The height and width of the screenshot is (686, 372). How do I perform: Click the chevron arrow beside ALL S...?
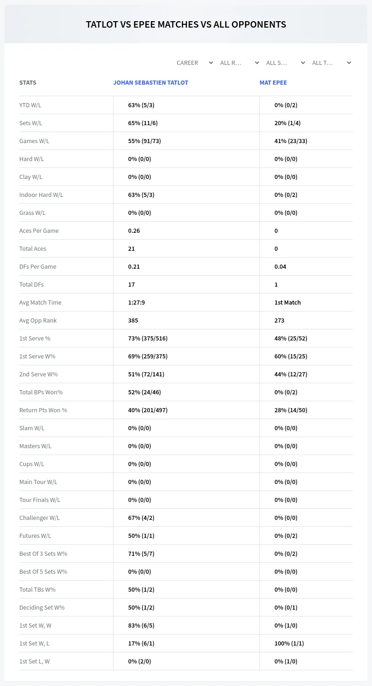pyautogui.click(x=303, y=63)
